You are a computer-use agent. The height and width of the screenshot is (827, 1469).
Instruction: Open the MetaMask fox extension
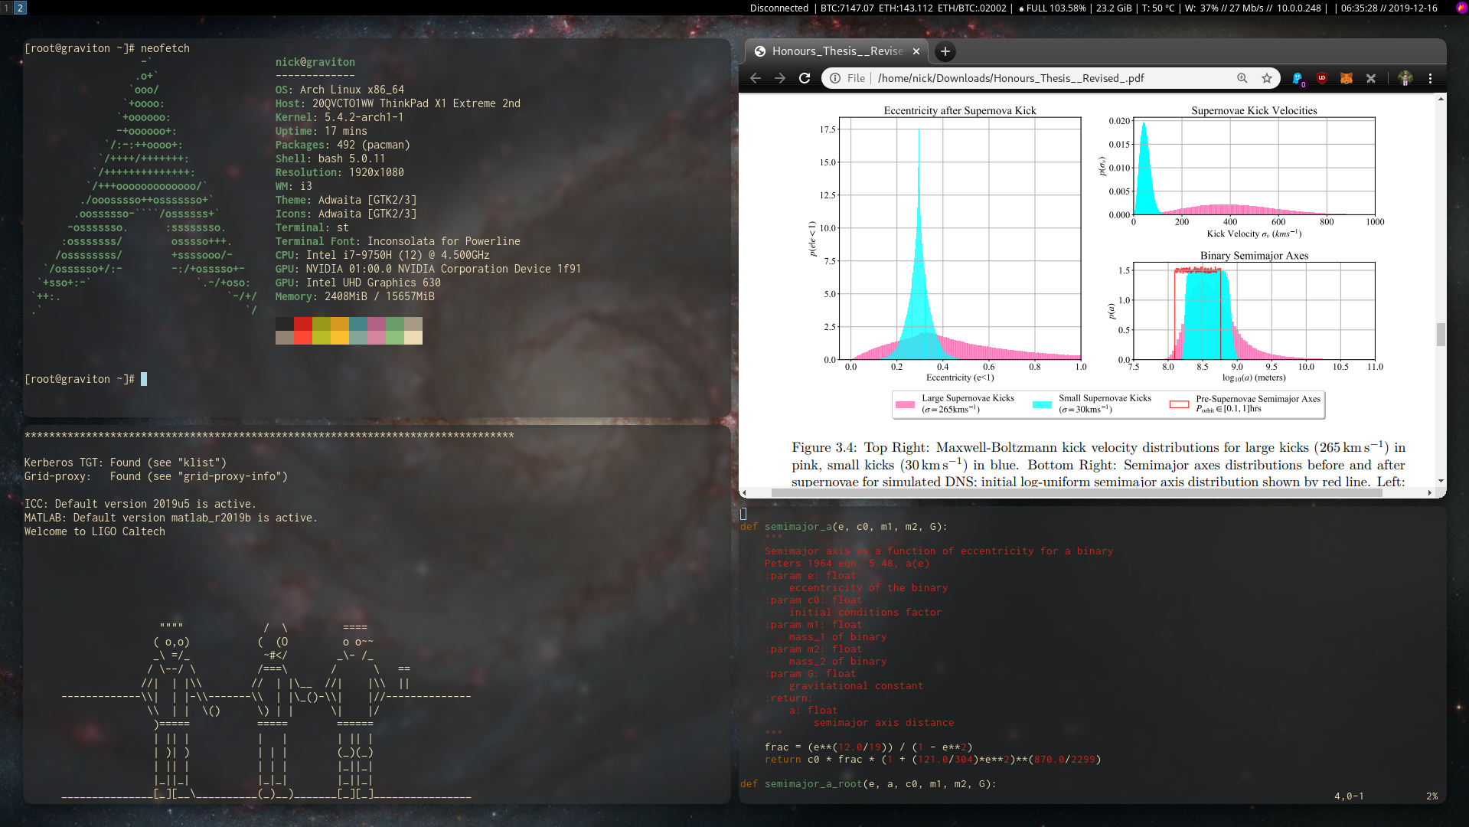tap(1347, 78)
